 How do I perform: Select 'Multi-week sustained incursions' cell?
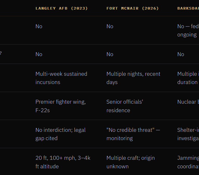[x=61, y=78]
